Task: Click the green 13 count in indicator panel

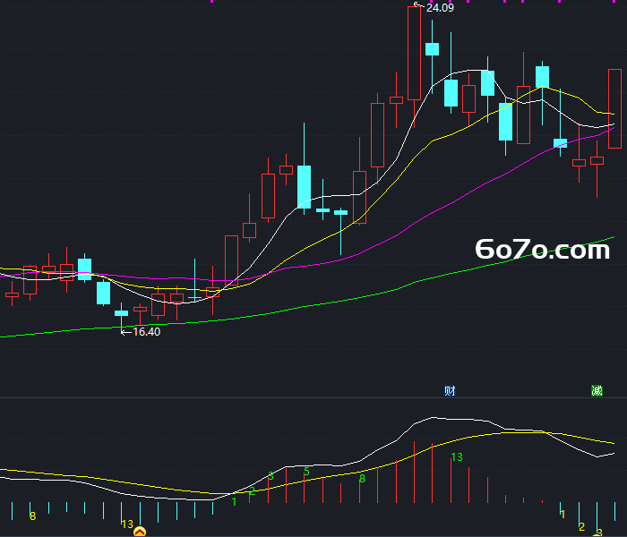Action: click(x=457, y=456)
